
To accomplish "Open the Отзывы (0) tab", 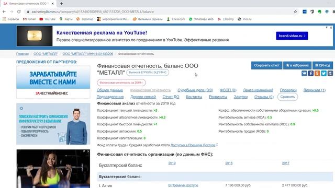I will pyautogui.click(x=264, y=97).
